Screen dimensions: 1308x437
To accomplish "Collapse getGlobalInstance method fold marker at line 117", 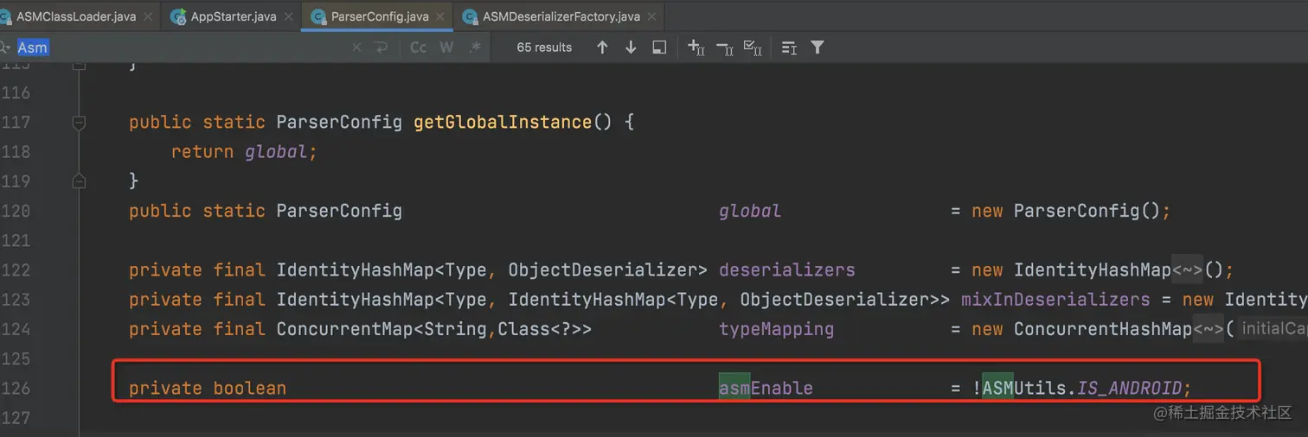I will 79,123.
